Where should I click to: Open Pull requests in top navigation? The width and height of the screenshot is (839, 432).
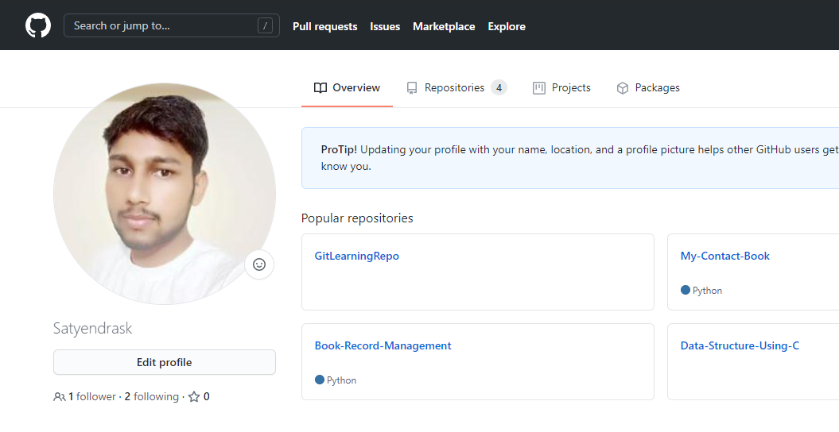(324, 26)
